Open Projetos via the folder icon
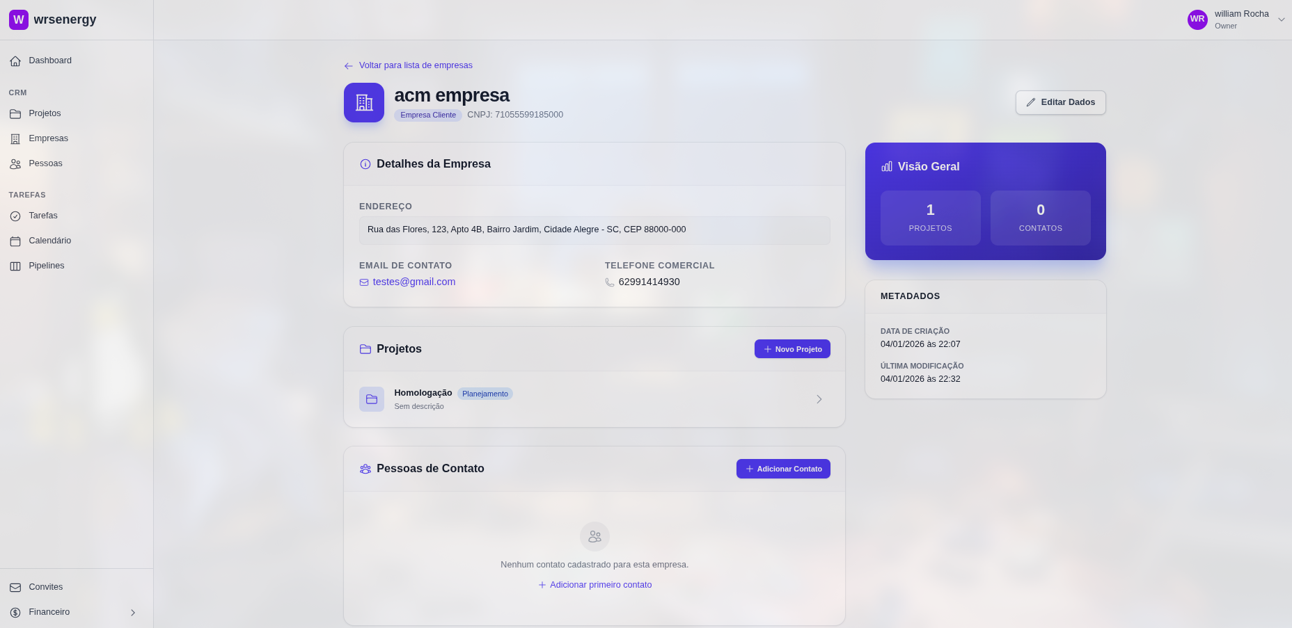 coord(16,113)
